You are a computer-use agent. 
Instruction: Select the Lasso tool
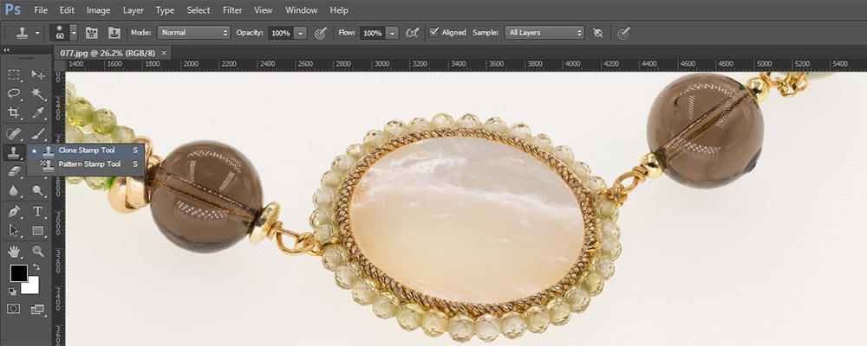(14, 93)
